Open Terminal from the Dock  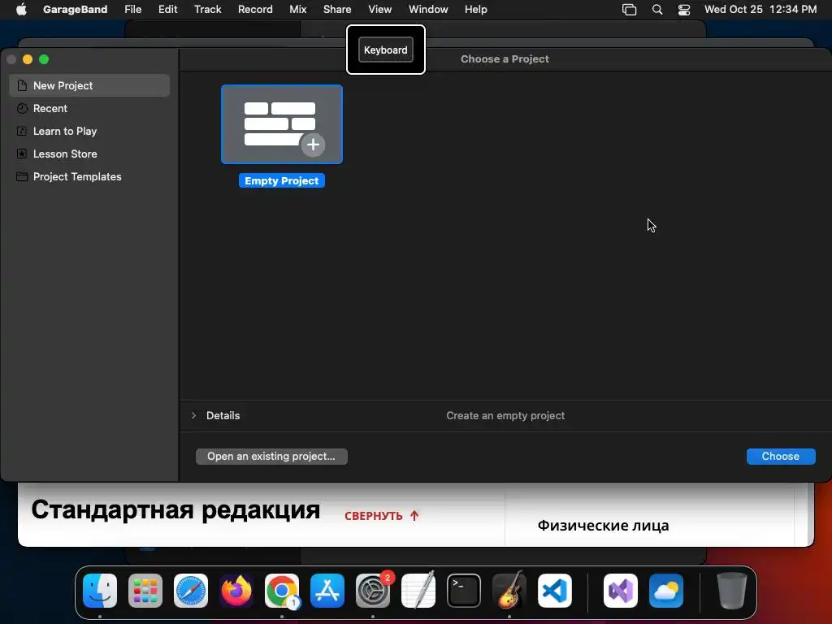(464, 591)
